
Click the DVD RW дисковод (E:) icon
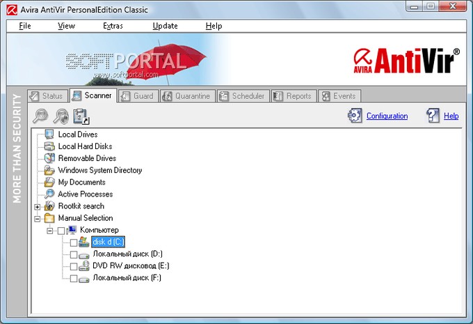coord(84,266)
